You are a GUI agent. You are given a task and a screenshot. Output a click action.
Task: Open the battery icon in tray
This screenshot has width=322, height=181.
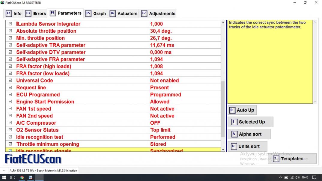point(286,177)
